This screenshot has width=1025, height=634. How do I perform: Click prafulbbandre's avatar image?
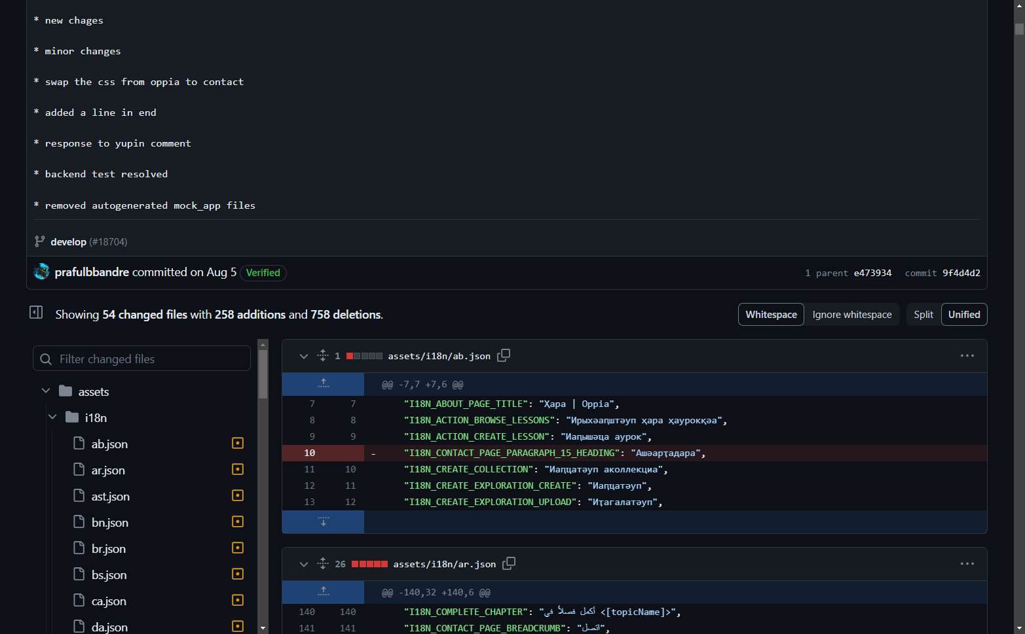pyautogui.click(x=42, y=272)
